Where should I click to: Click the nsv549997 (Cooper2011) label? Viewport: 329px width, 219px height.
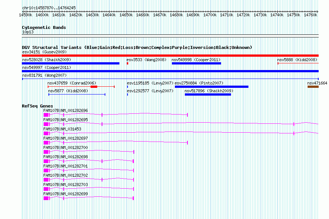point(47,67)
